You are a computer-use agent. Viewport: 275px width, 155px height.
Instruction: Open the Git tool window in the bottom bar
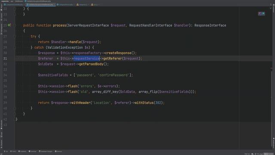[x=6, y=151]
